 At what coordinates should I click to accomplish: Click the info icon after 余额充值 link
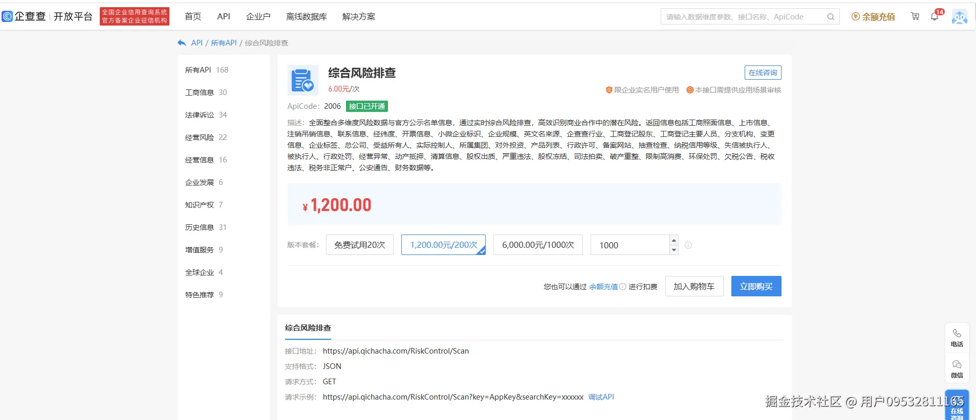(x=623, y=287)
